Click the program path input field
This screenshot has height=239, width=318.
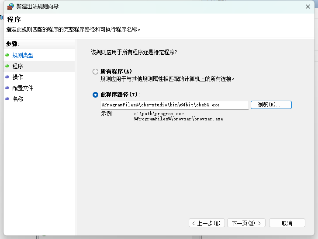coord(174,105)
